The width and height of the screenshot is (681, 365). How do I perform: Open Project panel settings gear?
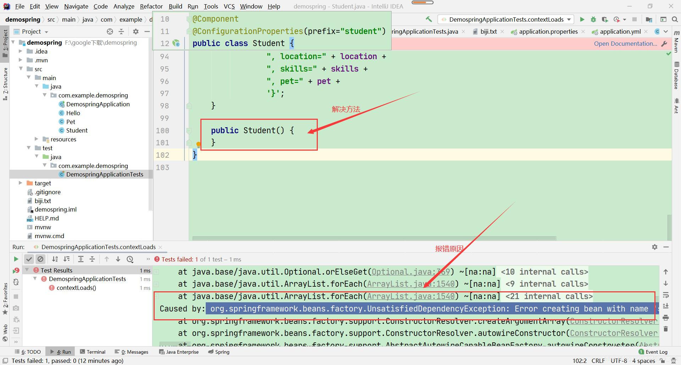point(135,32)
